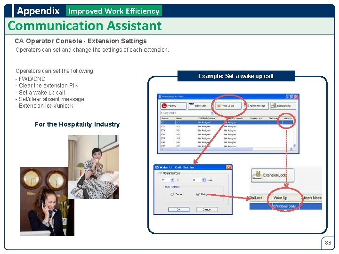Screen dimensions: 339x254
Task: Select the extension 105 row
Action: coord(226,138)
